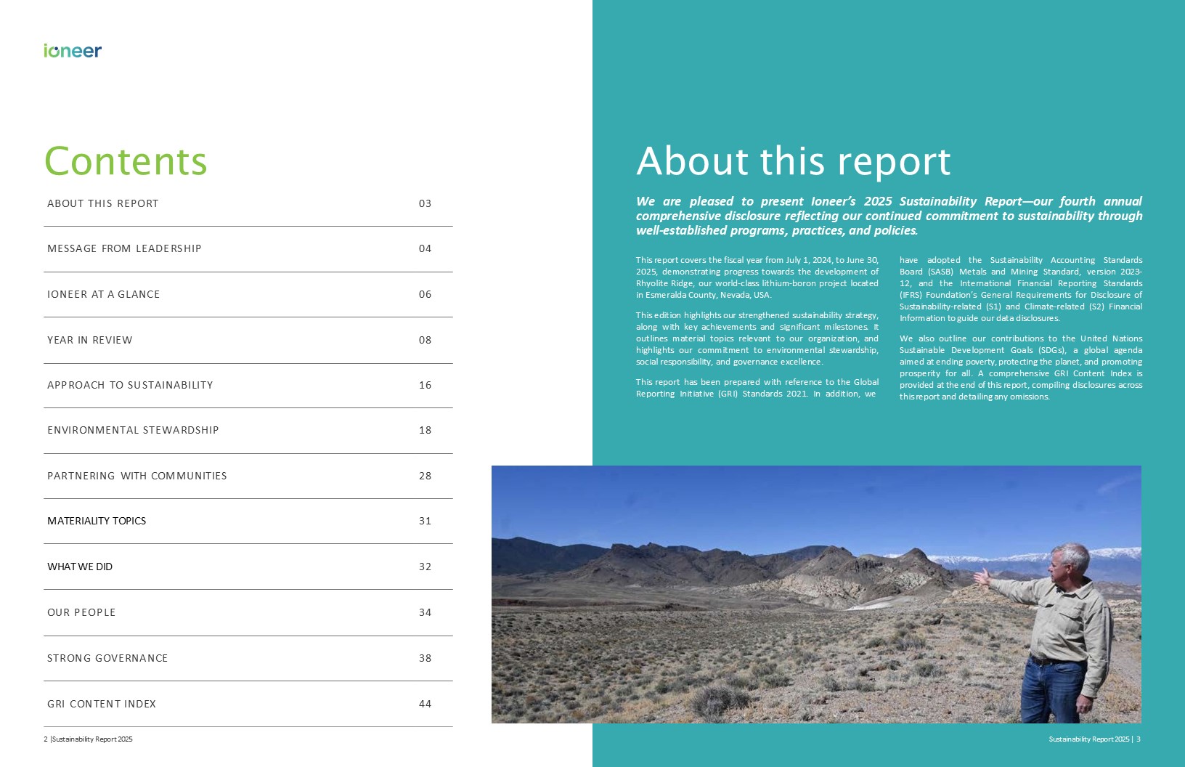Viewport: 1185px width, 767px height.
Task: Click the italic introduction paragraph
Action: 889,216
